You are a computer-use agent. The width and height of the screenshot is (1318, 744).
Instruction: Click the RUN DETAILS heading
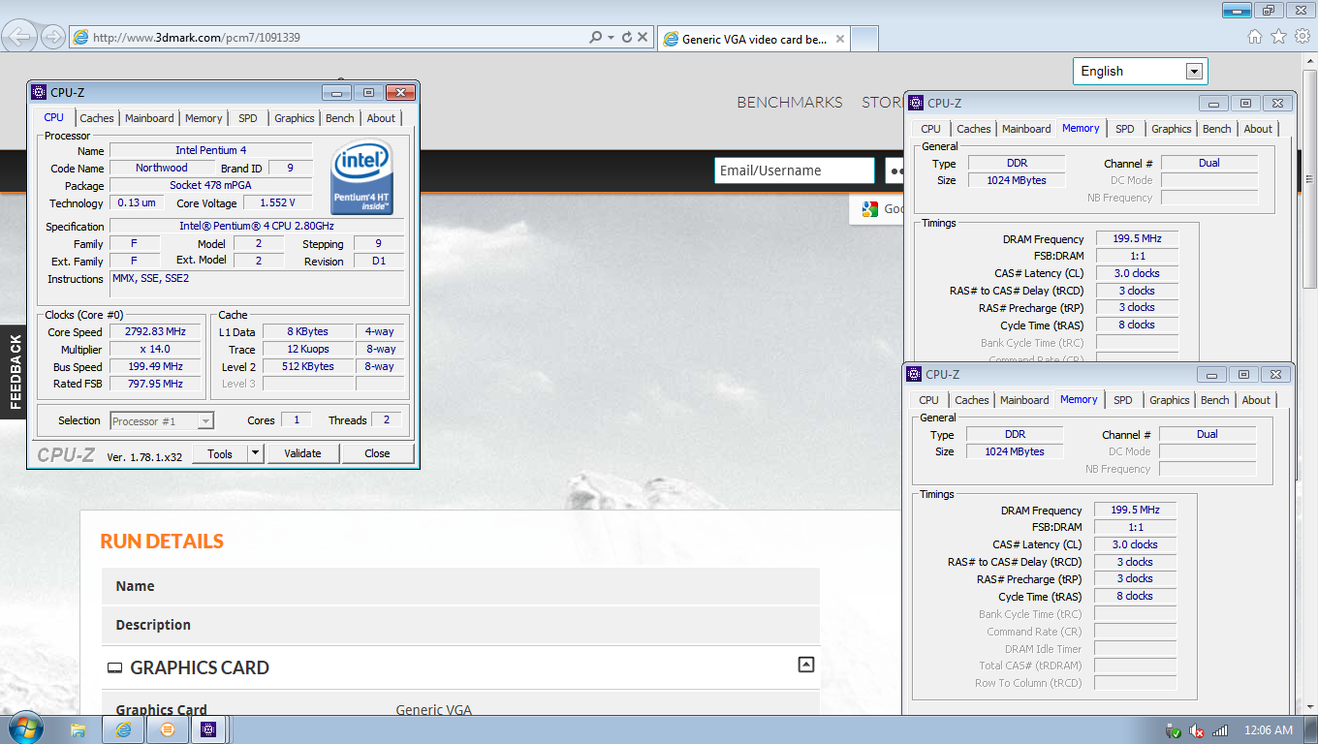(162, 541)
